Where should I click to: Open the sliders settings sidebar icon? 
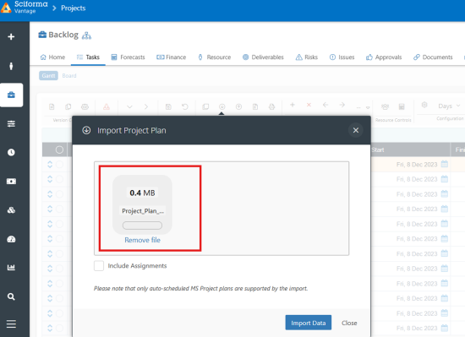click(x=11, y=124)
